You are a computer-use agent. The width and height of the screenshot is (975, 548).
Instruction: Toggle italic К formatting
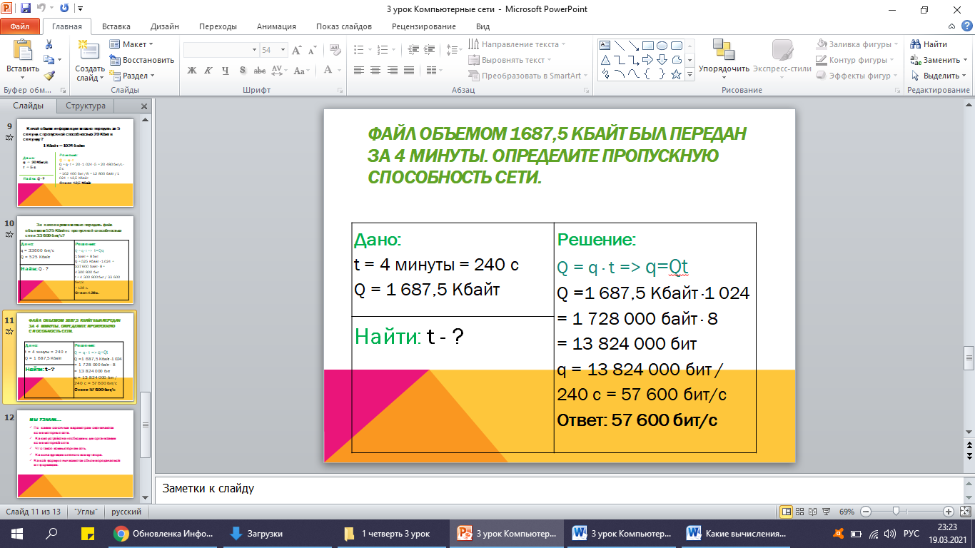click(208, 70)
